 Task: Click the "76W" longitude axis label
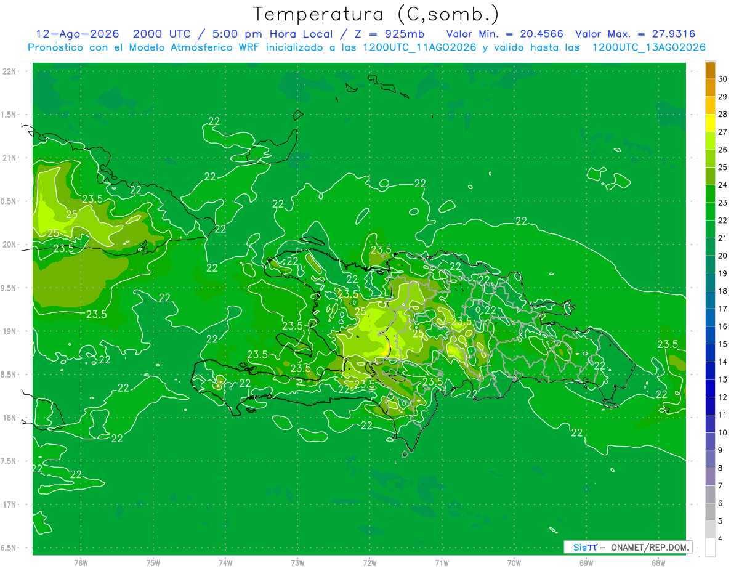tap(81, 563)
